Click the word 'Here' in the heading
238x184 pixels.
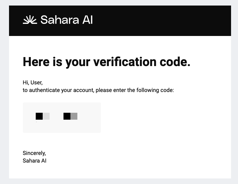tap(36, 62)
